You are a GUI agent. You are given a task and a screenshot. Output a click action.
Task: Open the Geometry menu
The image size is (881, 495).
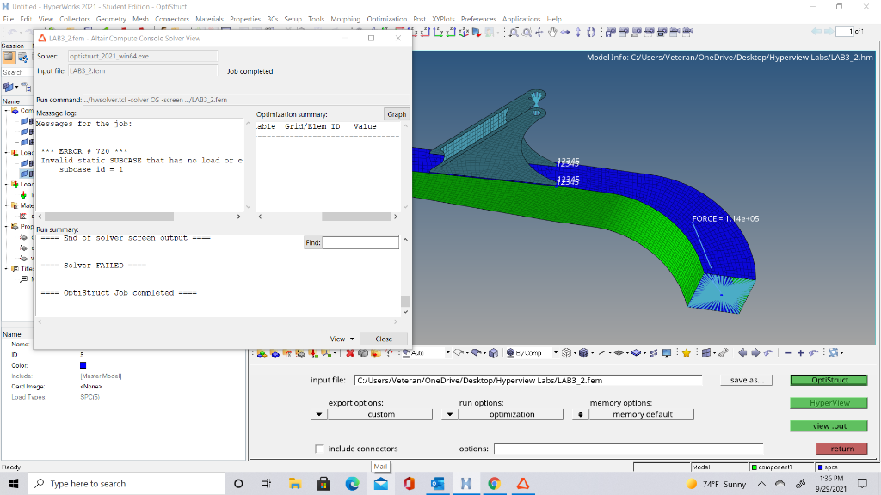coord(111,19)
